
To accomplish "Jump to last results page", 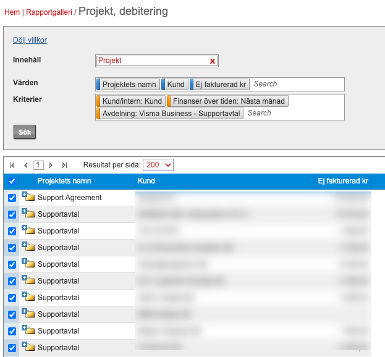I will [64, 166].
